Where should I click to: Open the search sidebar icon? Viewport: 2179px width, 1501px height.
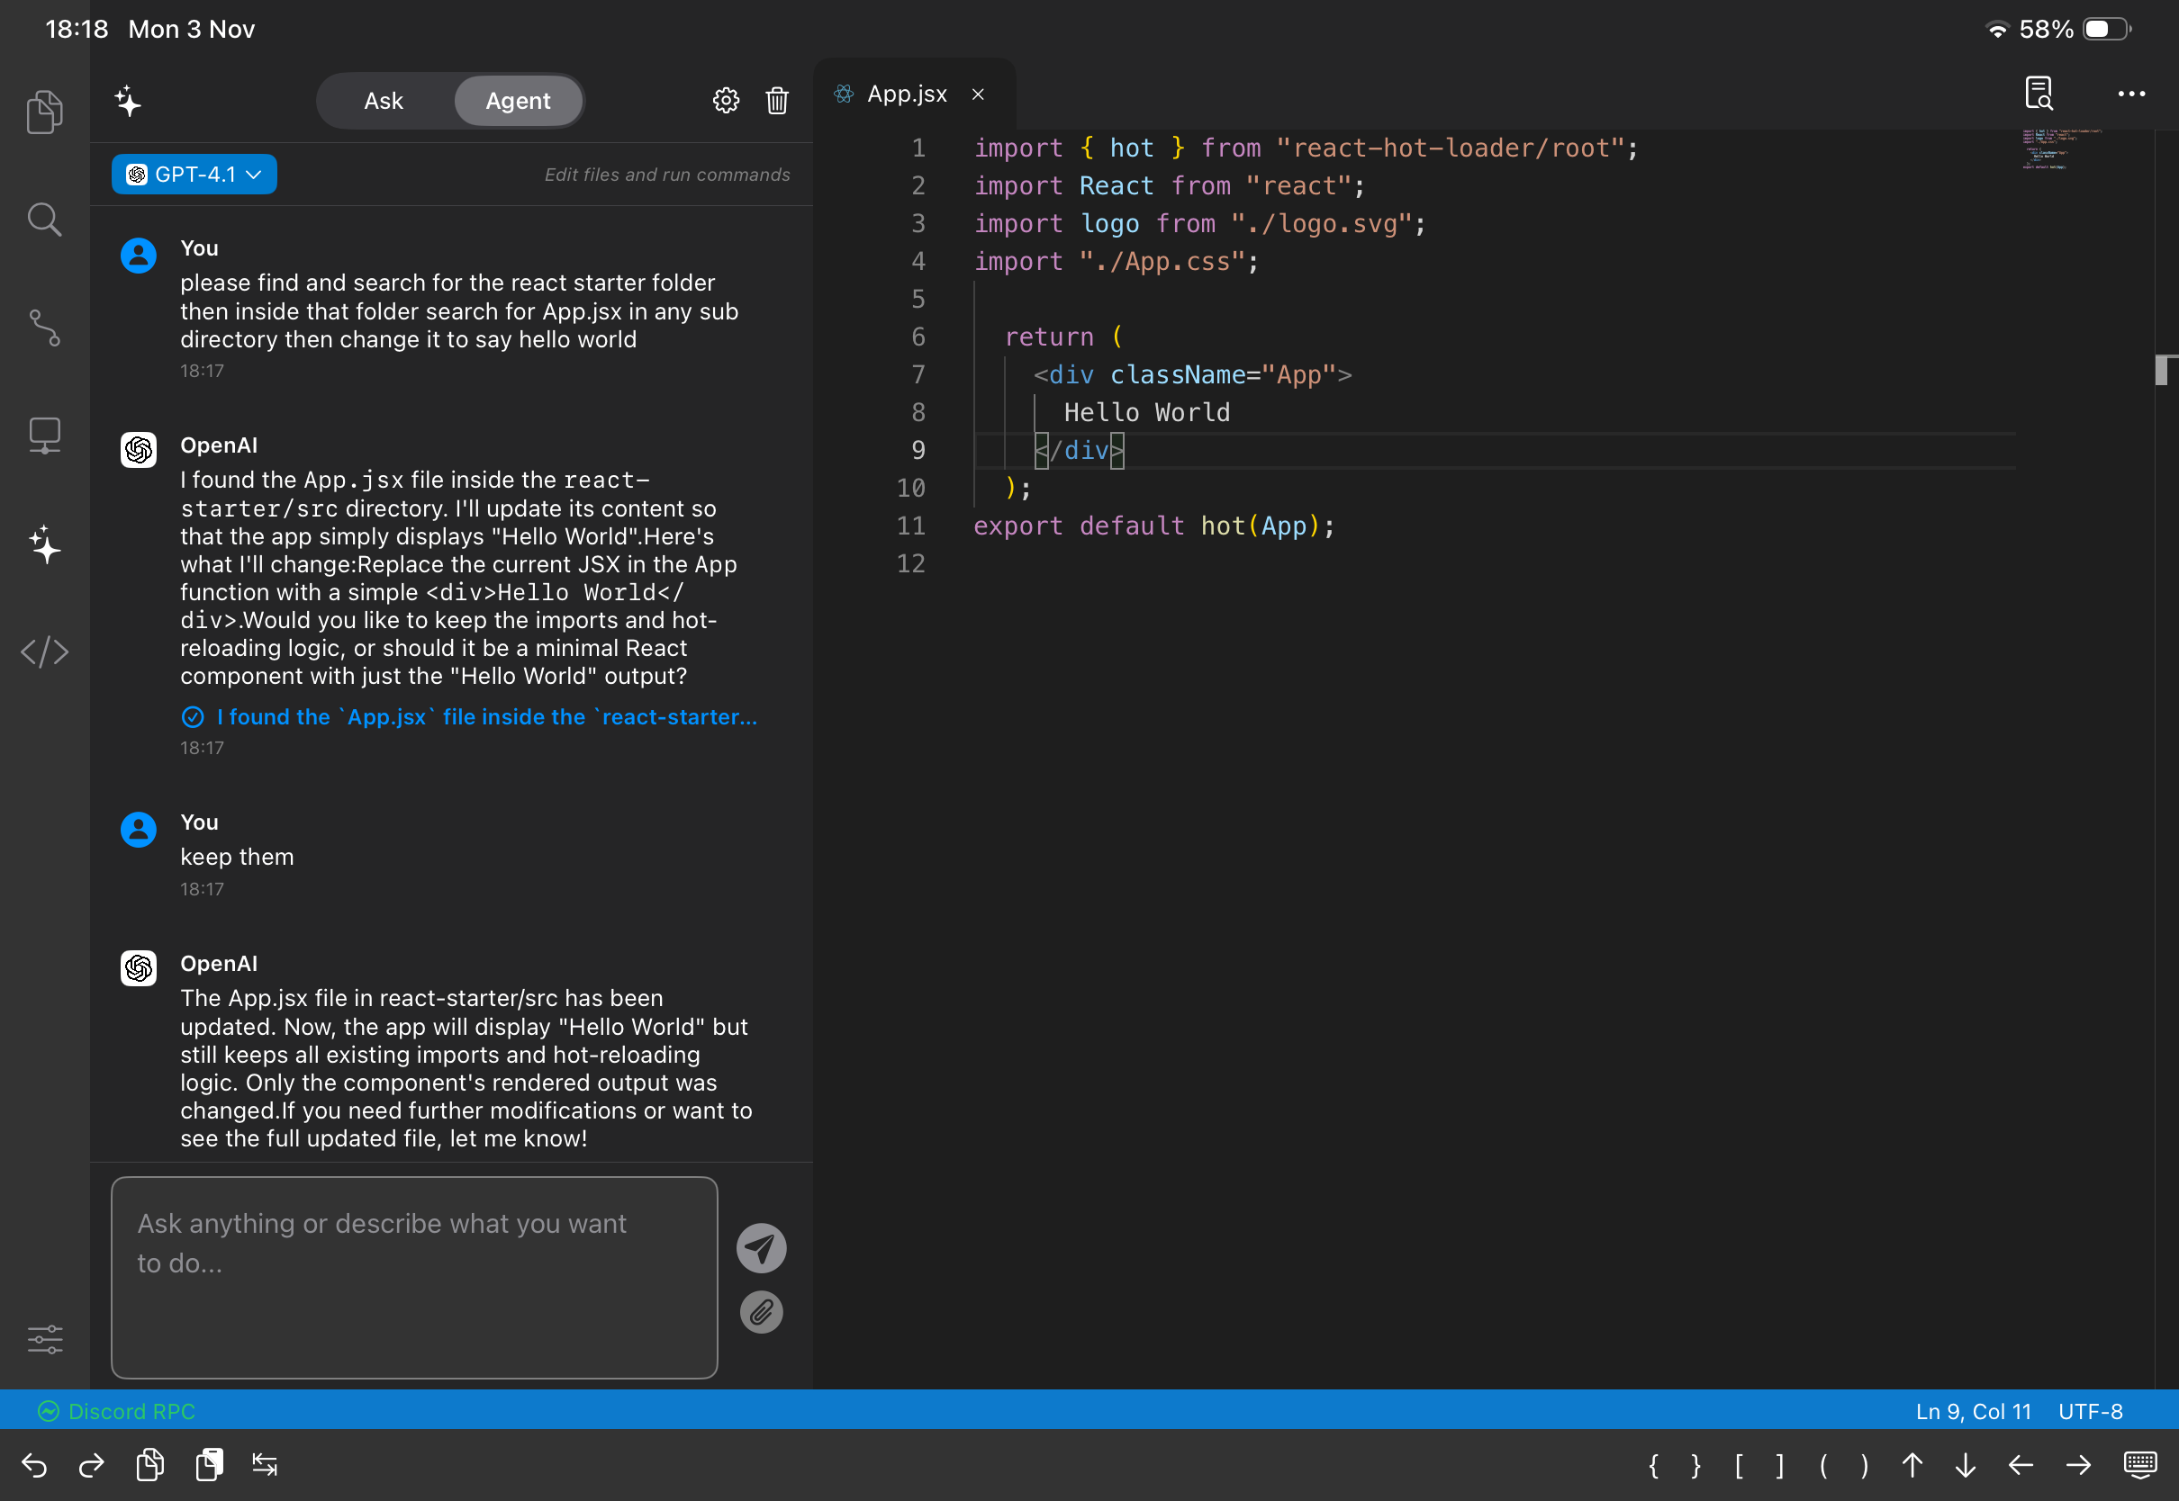coord(44,220)
